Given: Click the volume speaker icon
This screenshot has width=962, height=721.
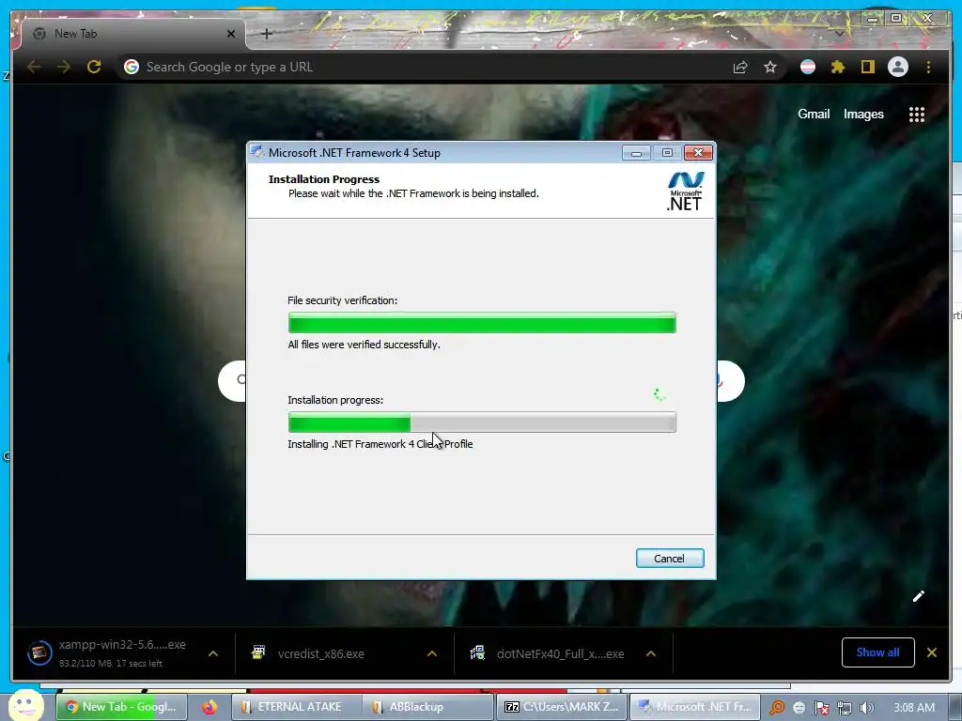Looking at the screenshot, I should [866, 708].
